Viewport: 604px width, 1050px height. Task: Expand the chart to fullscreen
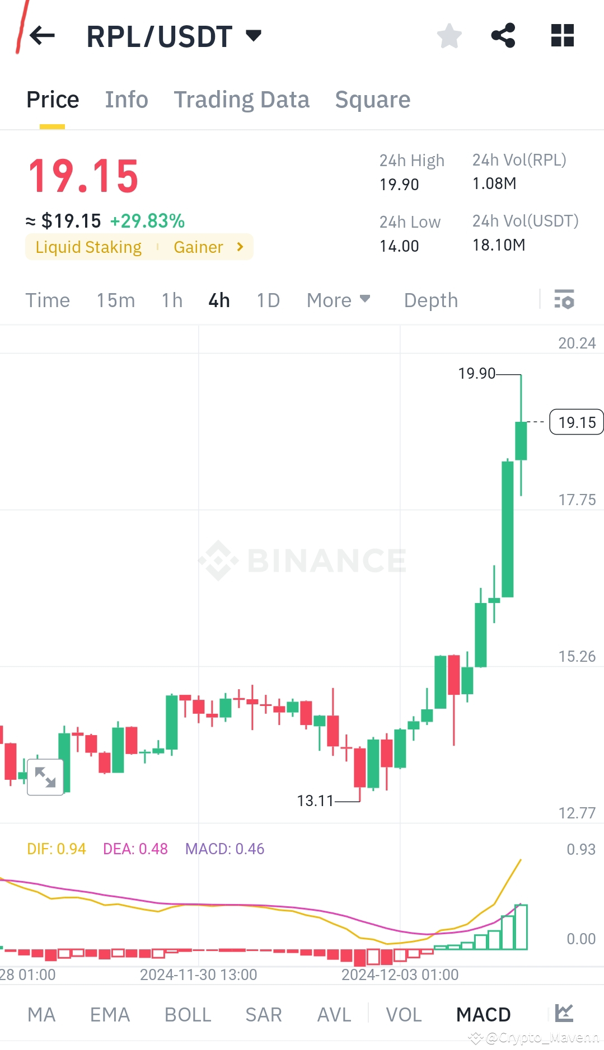(x=45, y=776)
